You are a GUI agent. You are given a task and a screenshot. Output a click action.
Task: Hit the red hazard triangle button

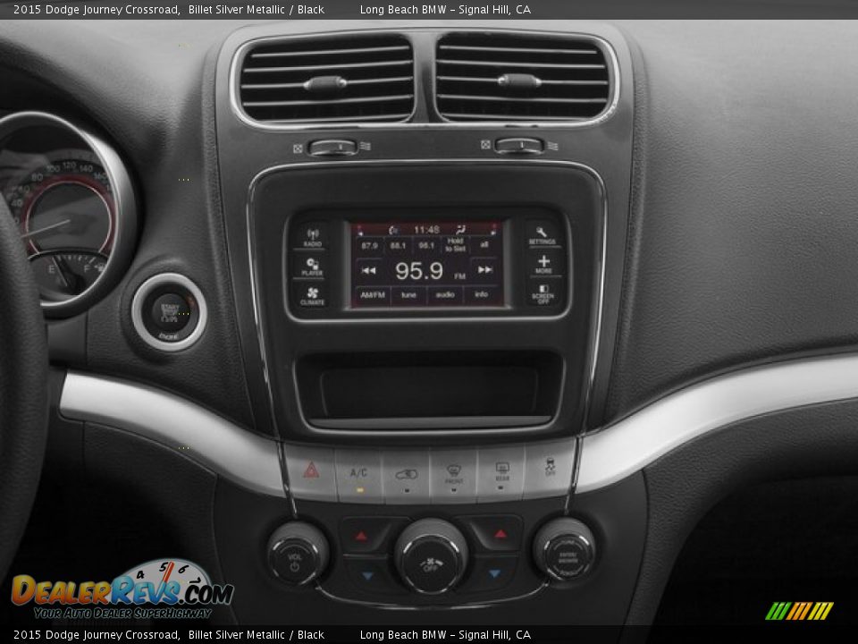click(x=311, y=471)
